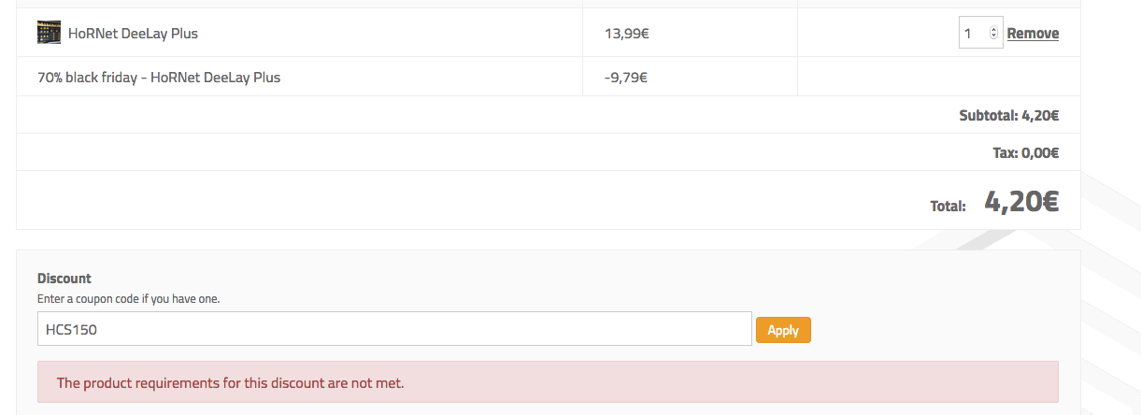Click the large 4,20€ total amount
The height and width of the screenshot is (415, 1141).
[x=1020, y=201]
